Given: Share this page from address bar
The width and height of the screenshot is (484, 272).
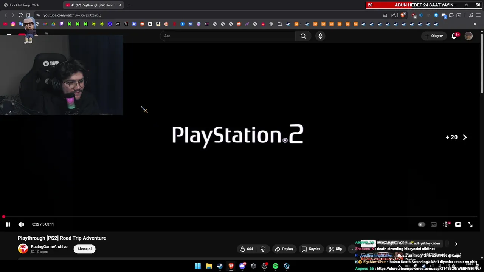Looking at the screenshot, I should point(394,15).
